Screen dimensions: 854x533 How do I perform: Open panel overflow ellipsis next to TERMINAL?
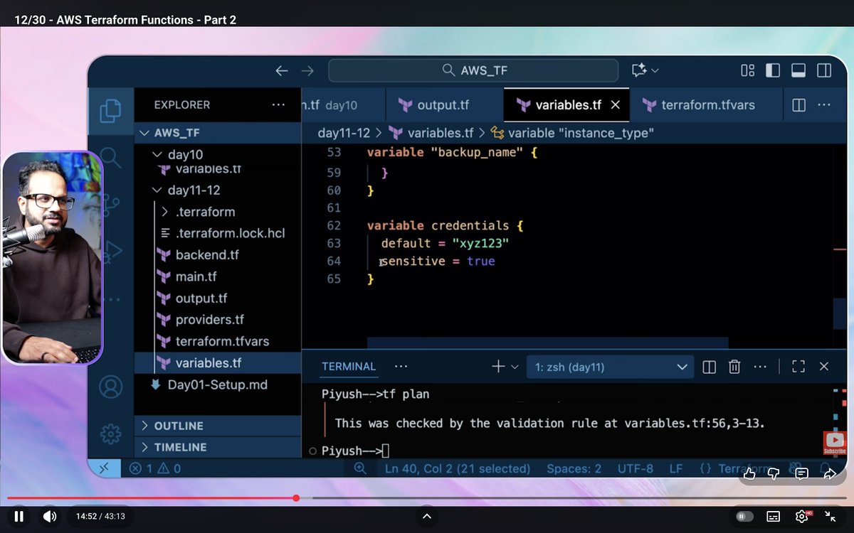(x=401, y=367)
